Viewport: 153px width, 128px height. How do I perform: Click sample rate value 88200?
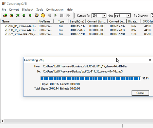[148, 34]
